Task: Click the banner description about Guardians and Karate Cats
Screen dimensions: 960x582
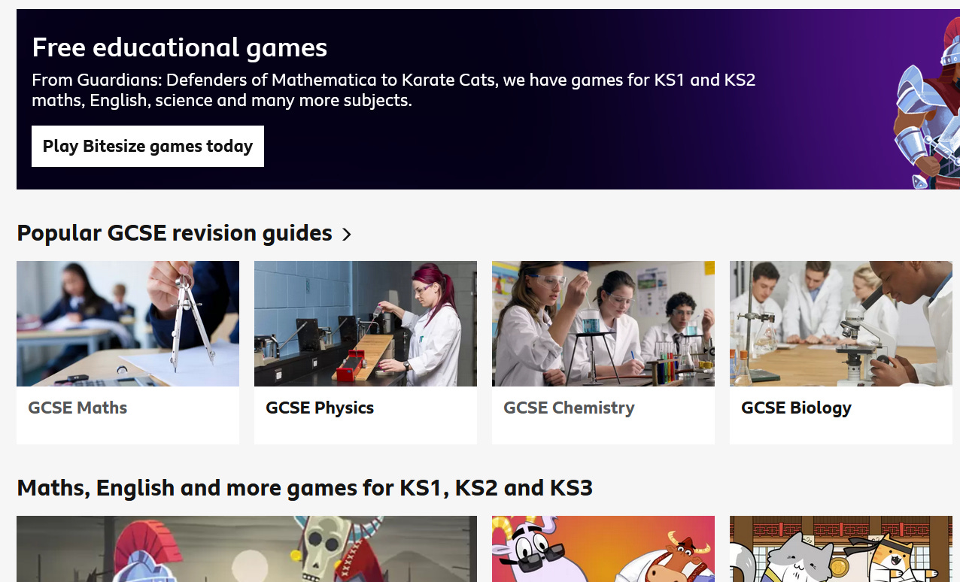Action: tap(393, 89)
